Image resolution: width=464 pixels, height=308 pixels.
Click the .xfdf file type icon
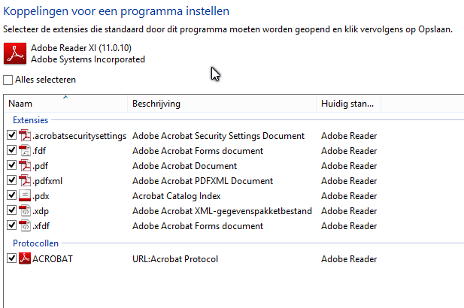(x=25, y=226)
